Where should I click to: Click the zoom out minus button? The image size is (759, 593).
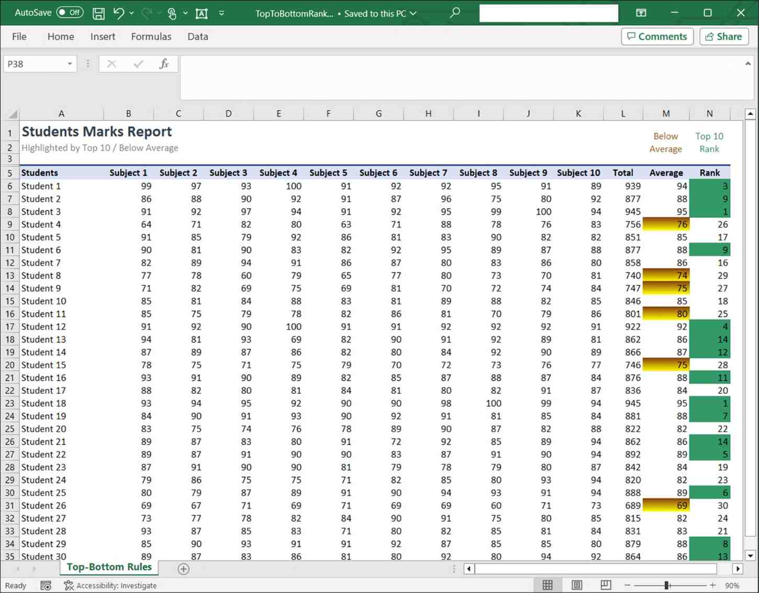627,585
